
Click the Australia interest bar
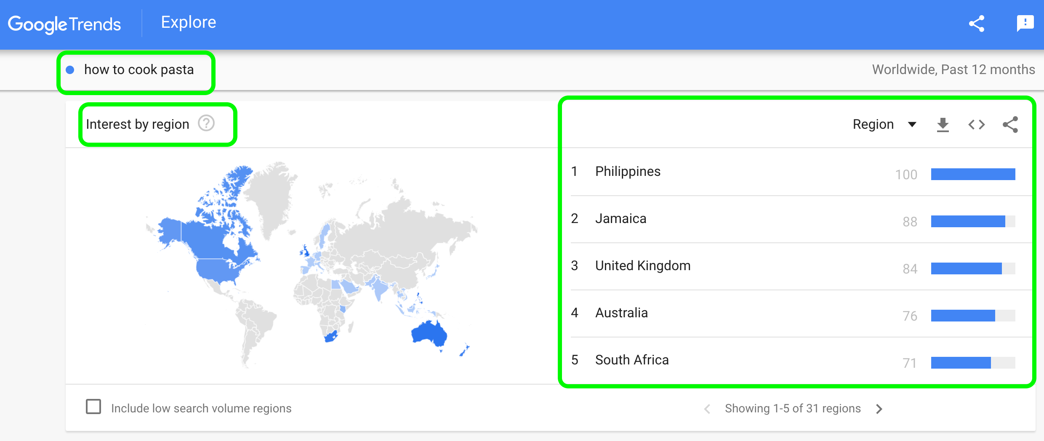(973, 316)
